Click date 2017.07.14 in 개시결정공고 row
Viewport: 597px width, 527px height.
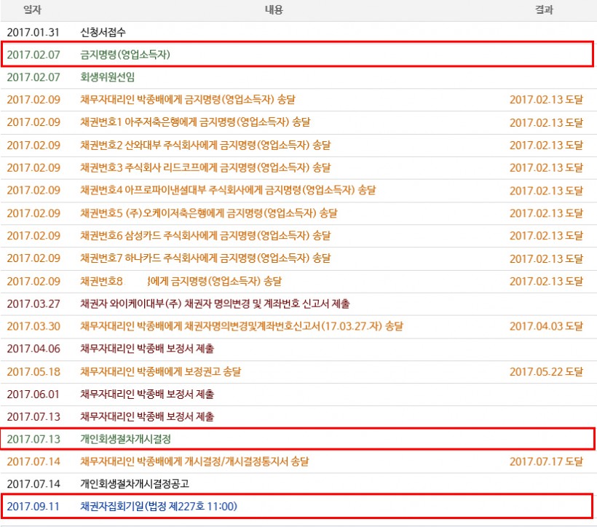[33, 484]
